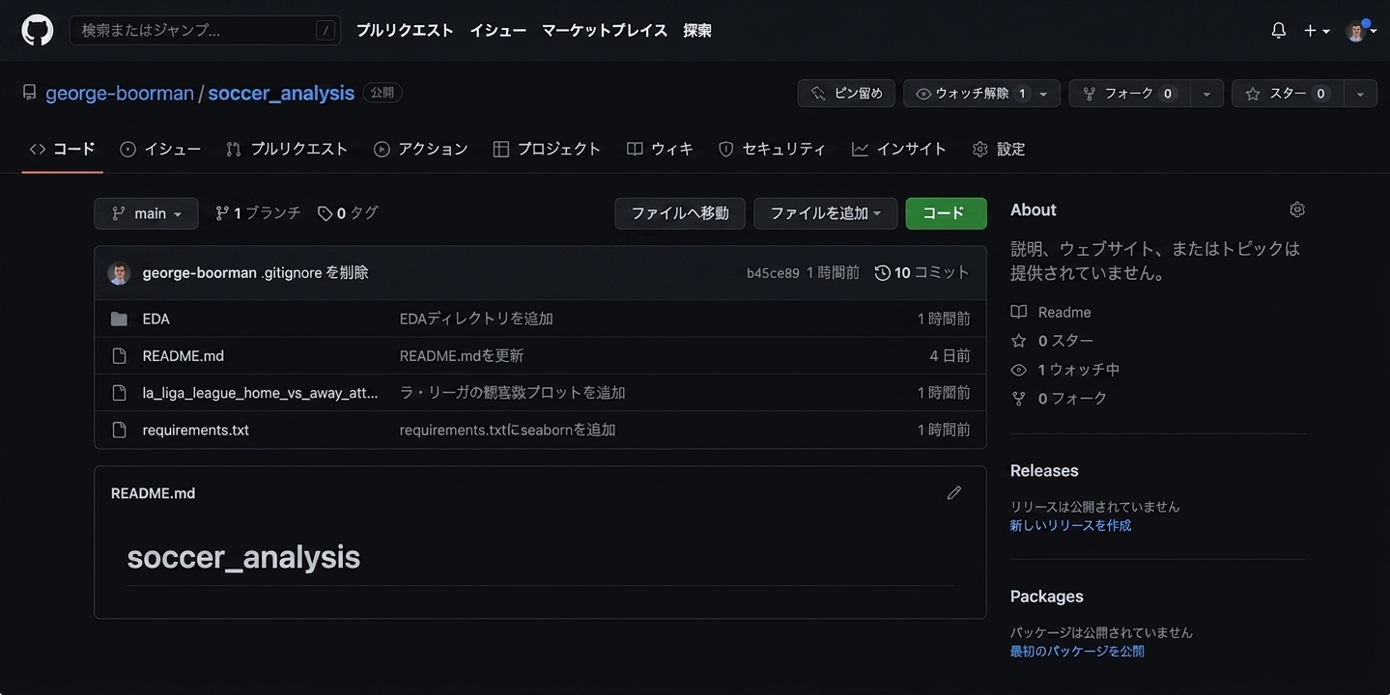Open the george-boorman commit author link
The height and width of the screenshot is (695, 1390).
tap(199, 273)
